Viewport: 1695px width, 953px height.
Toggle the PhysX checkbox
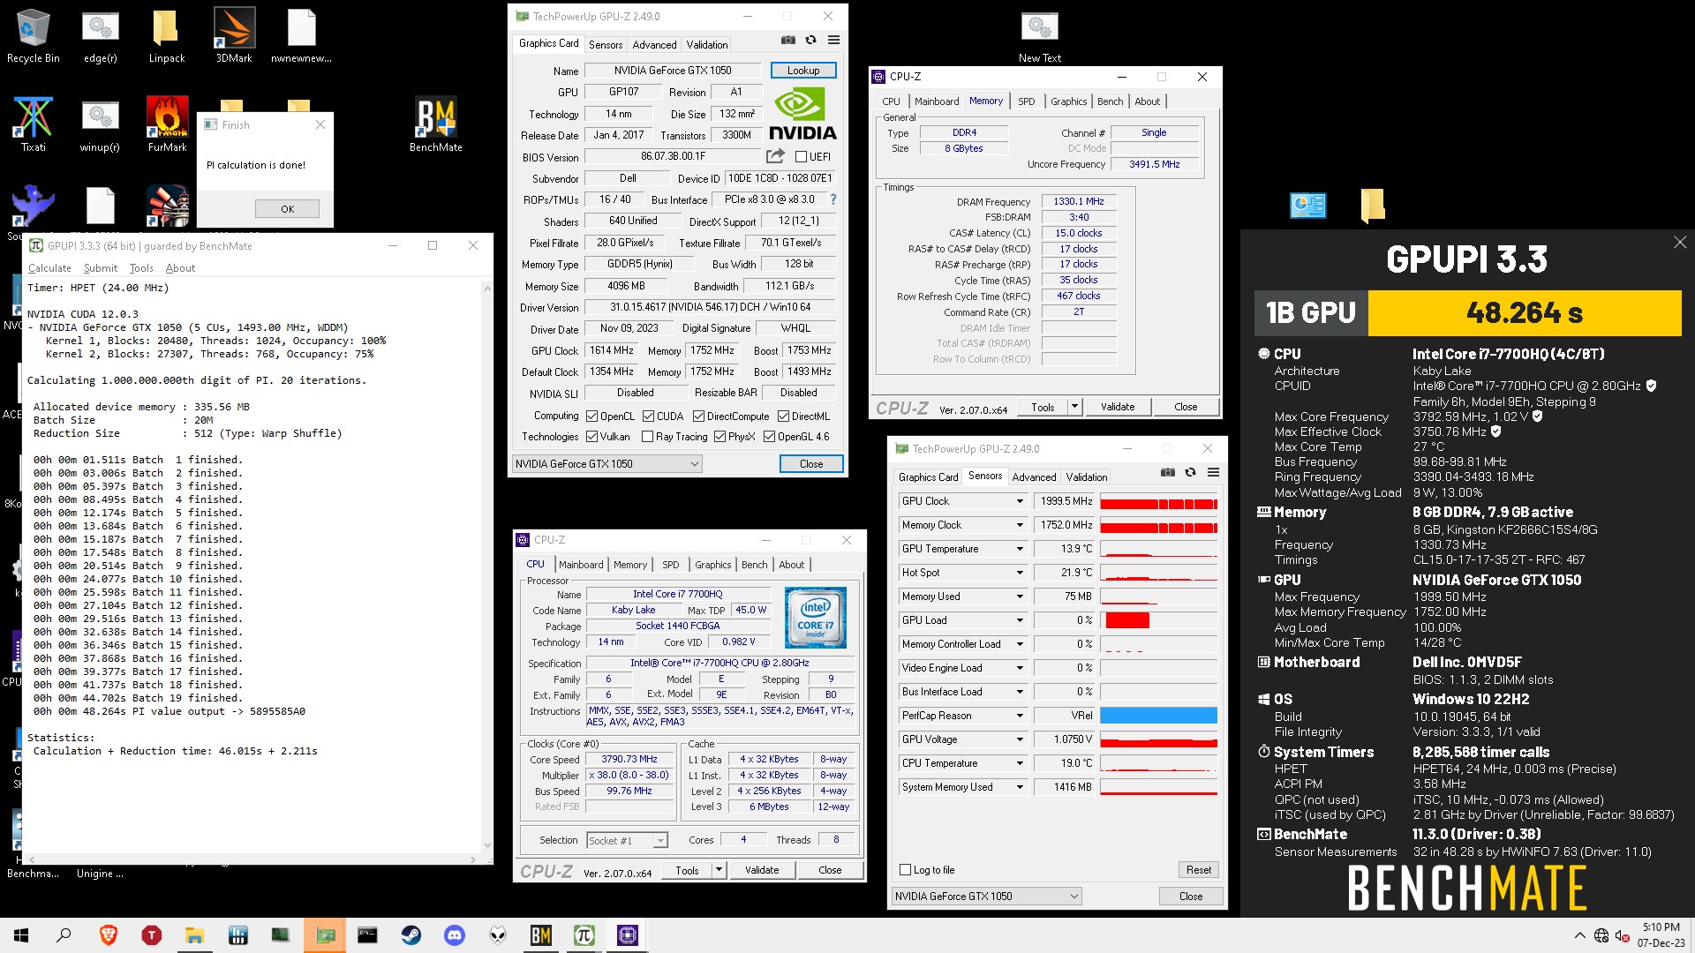click(x=719, y=437)
